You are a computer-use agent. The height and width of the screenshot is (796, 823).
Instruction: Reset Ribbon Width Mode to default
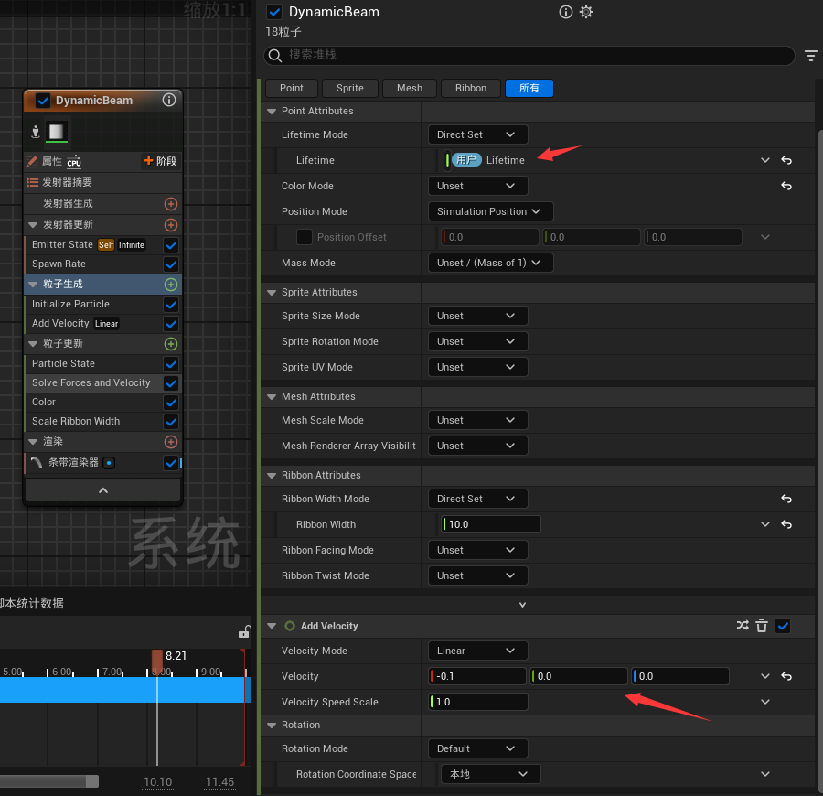click(786, 499)
